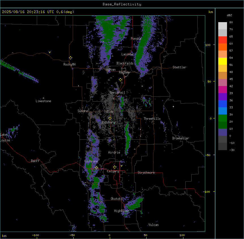The width and height of the screenshot is (244, 239).
Task: Click the yellow 54 dBZ legend swatch
Action: [x=222, y=61]
